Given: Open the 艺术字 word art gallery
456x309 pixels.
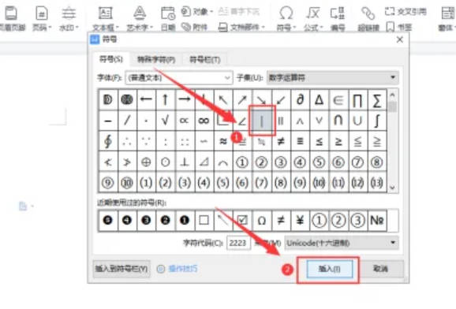Looking at the screenshot, I should click(x=140, y=18).
